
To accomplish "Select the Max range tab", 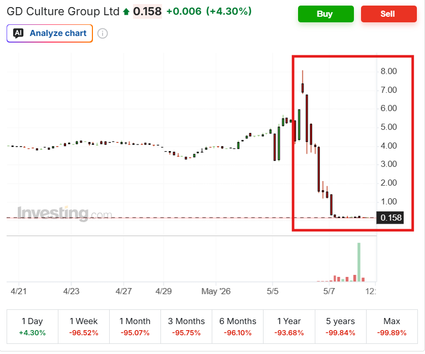I will pos(392,327).
